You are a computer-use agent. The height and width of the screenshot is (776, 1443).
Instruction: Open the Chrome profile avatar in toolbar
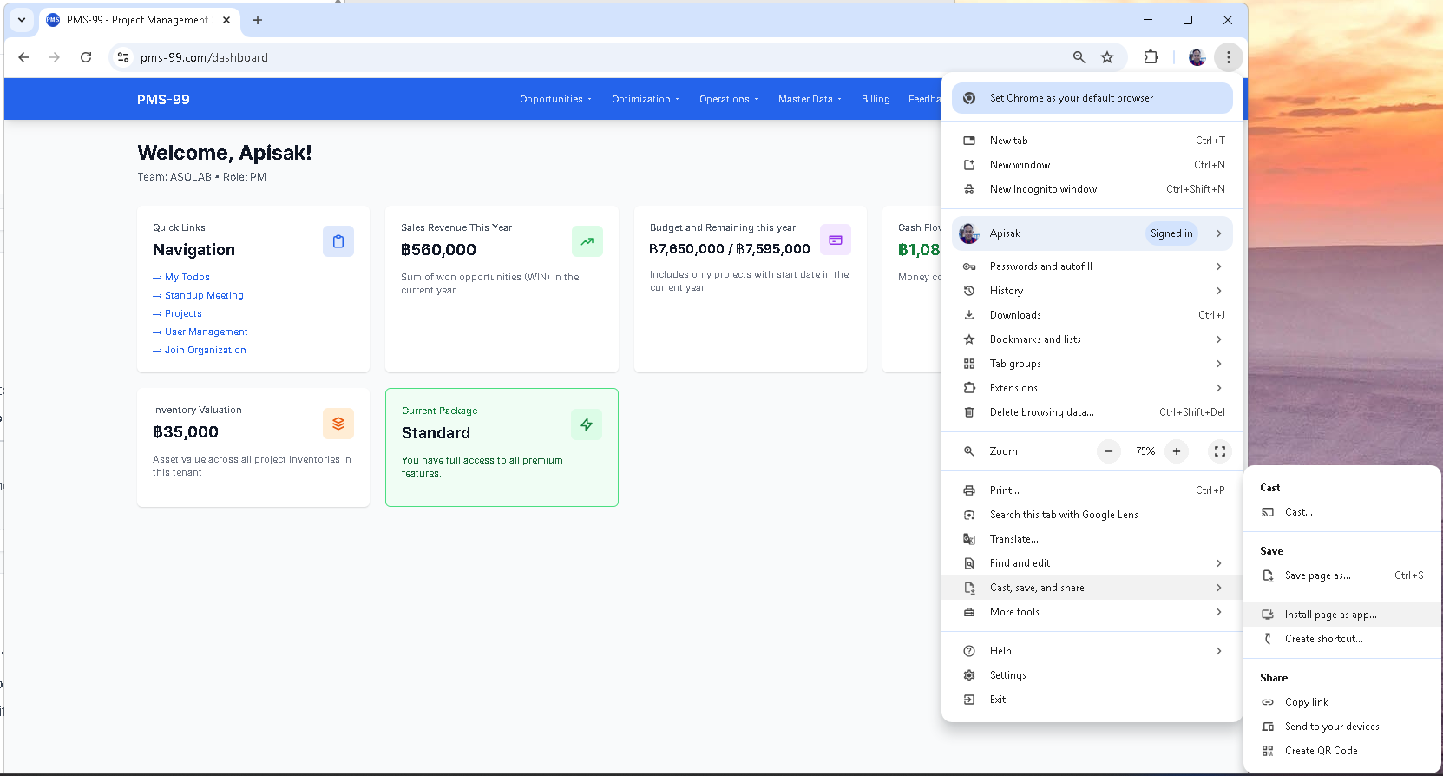1197,57
